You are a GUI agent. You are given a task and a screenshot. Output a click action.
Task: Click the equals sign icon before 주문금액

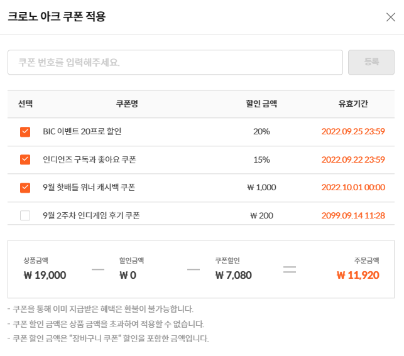[x=289, y=269]
